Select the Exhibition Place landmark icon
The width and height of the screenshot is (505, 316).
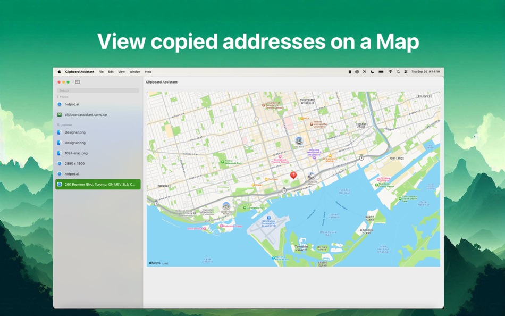pyautogui.click(x=226, y=206)
